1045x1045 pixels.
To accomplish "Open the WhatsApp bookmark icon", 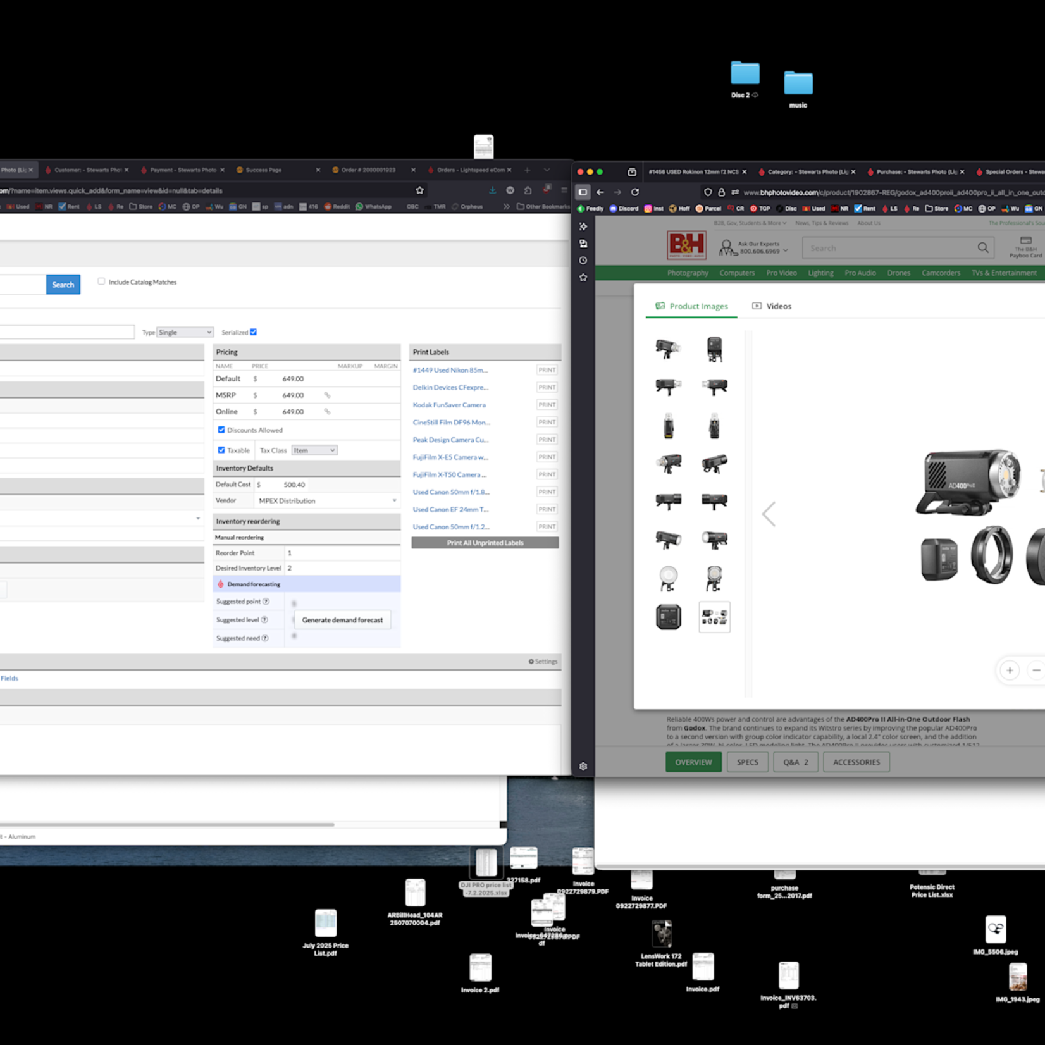I will (360, 207).
